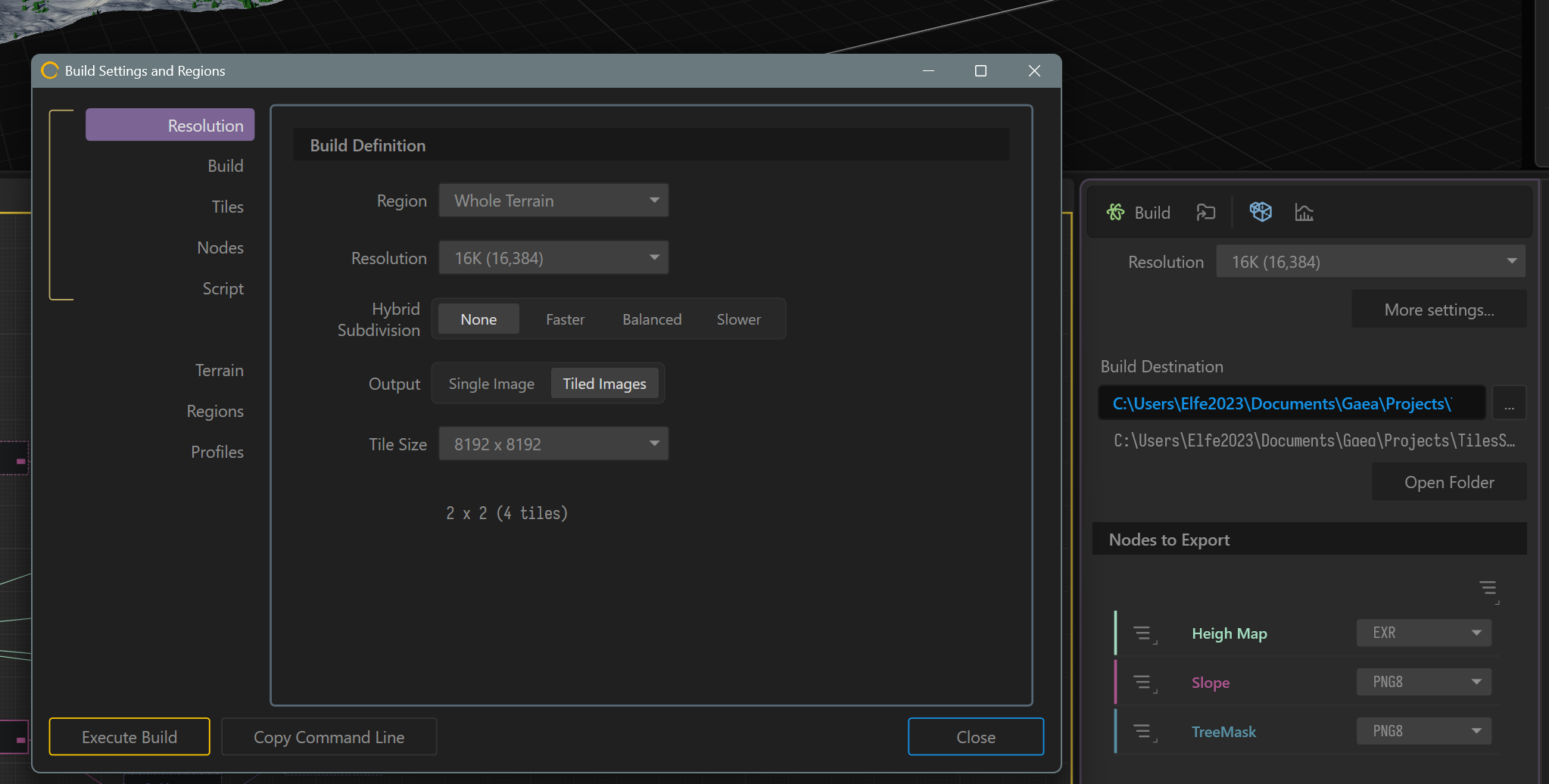The image size is (1549, 784).
Task: Open the Region dropdown showing Whole Terrain
Action: pos(553,201)
